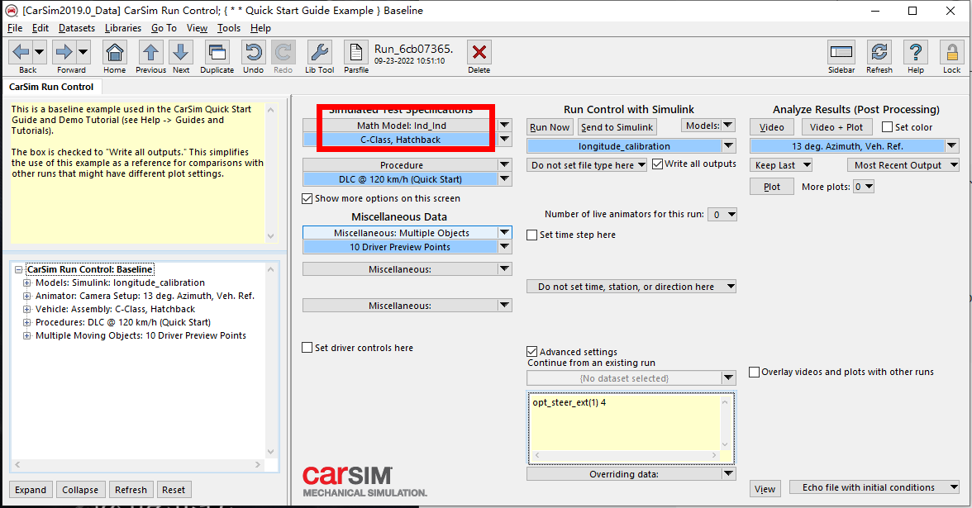
Task: Click the Run Now button
Action: pos(549,127)
